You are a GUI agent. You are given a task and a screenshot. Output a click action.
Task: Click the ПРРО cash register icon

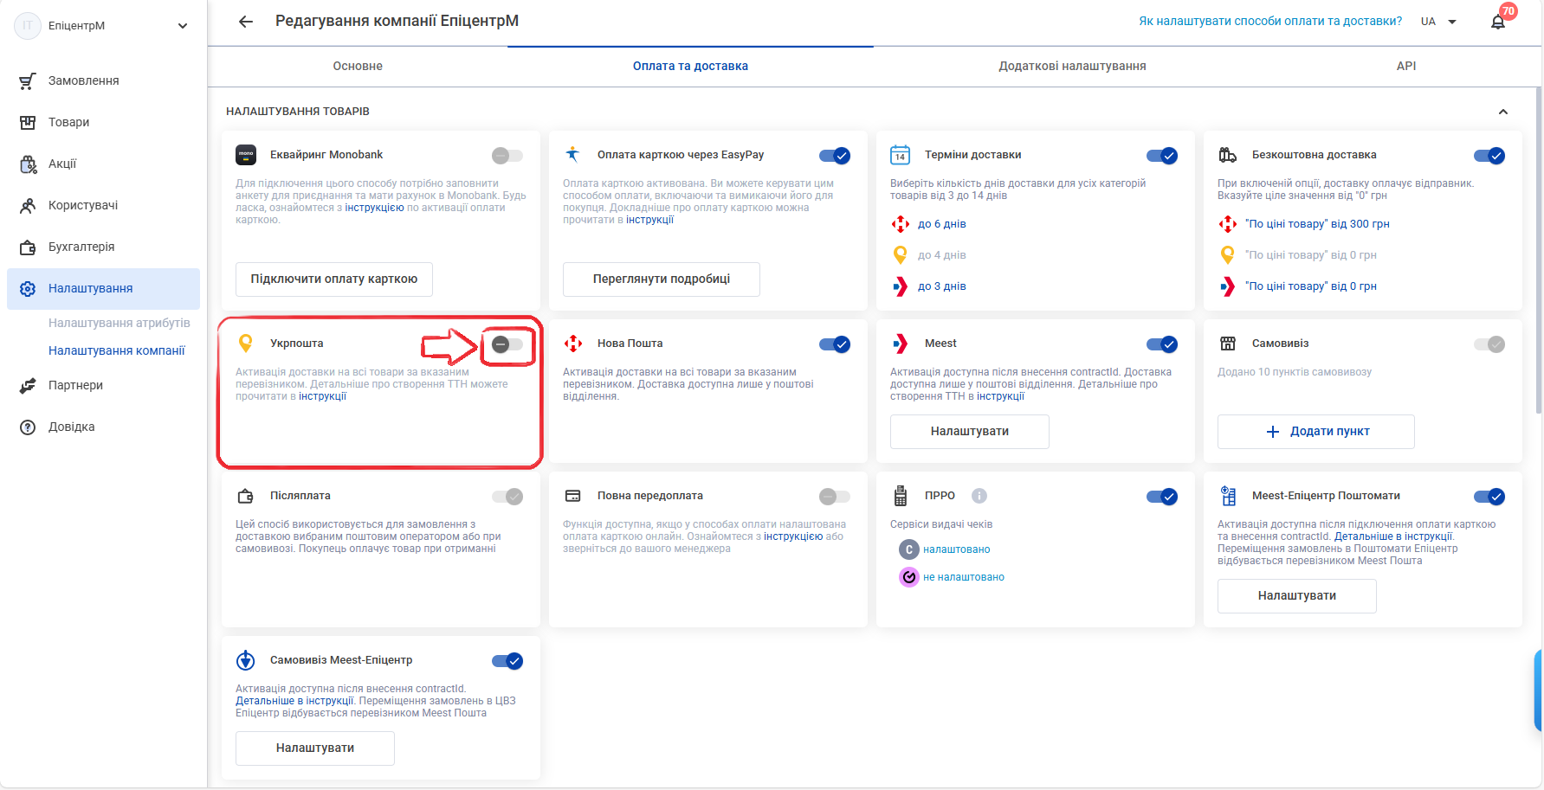point(901,496)
